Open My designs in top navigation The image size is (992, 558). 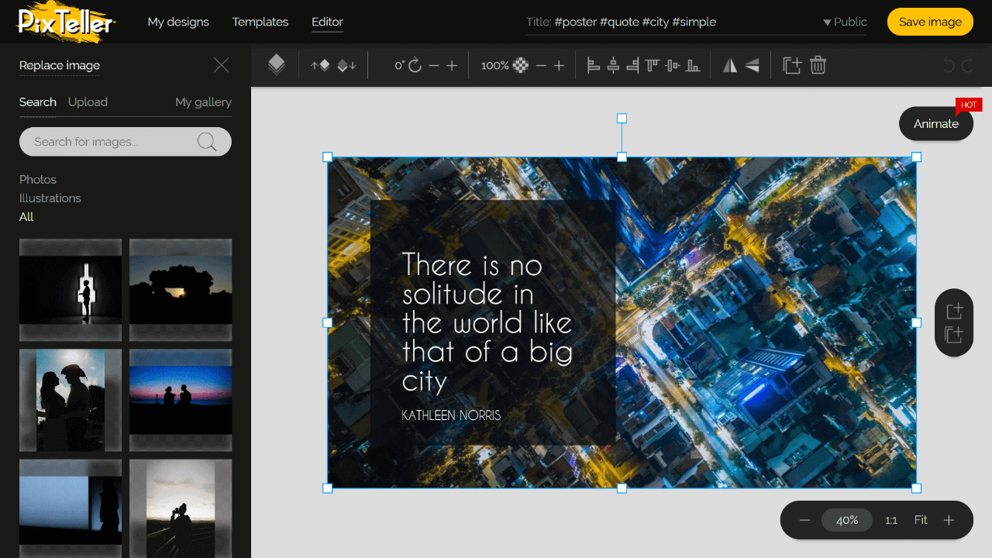tap(178, 22)
